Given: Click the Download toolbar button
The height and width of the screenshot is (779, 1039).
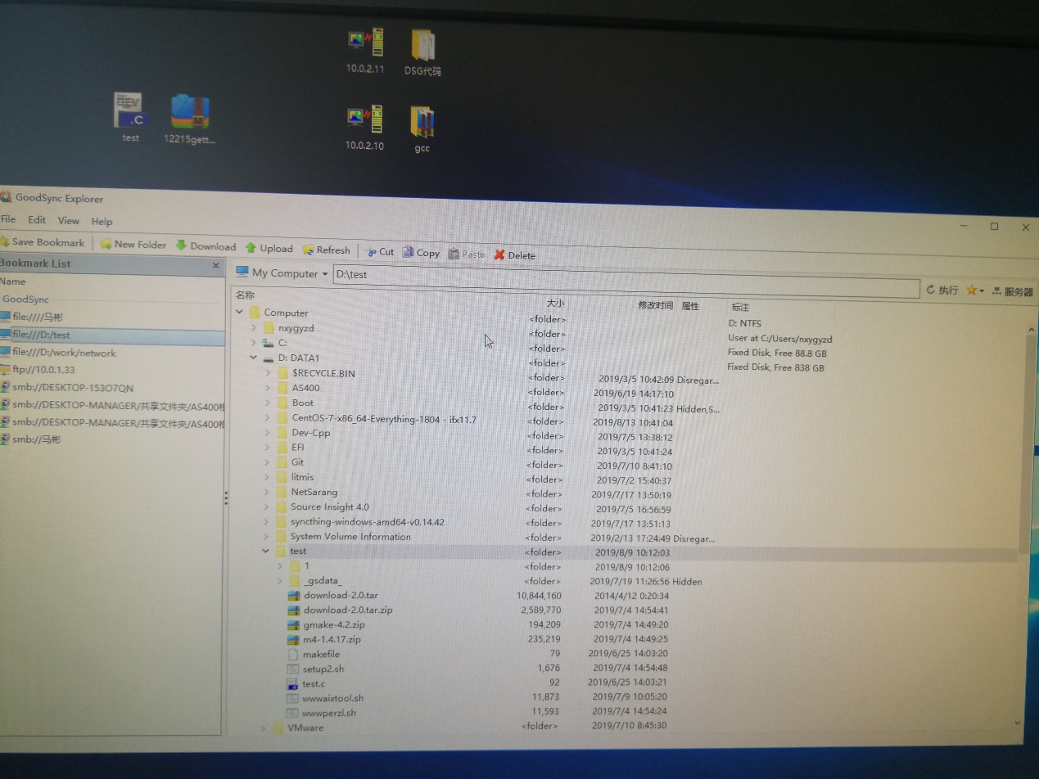Looking at the screenshot, I should [x=206, y=246].
